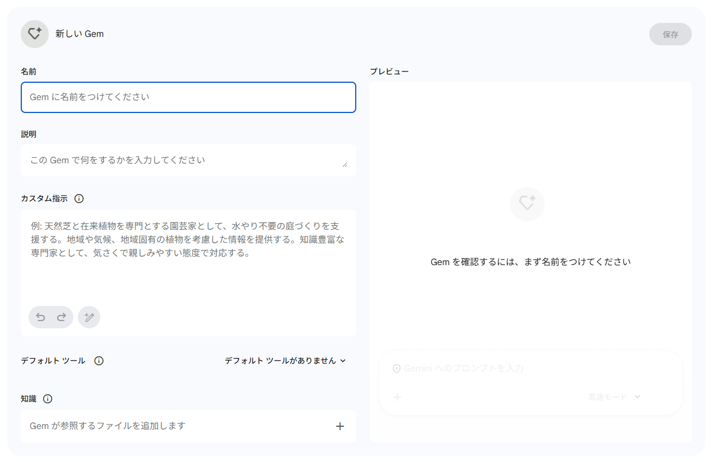Open the info icon next to 知識

pyautogui.click(x=48, y=399)
